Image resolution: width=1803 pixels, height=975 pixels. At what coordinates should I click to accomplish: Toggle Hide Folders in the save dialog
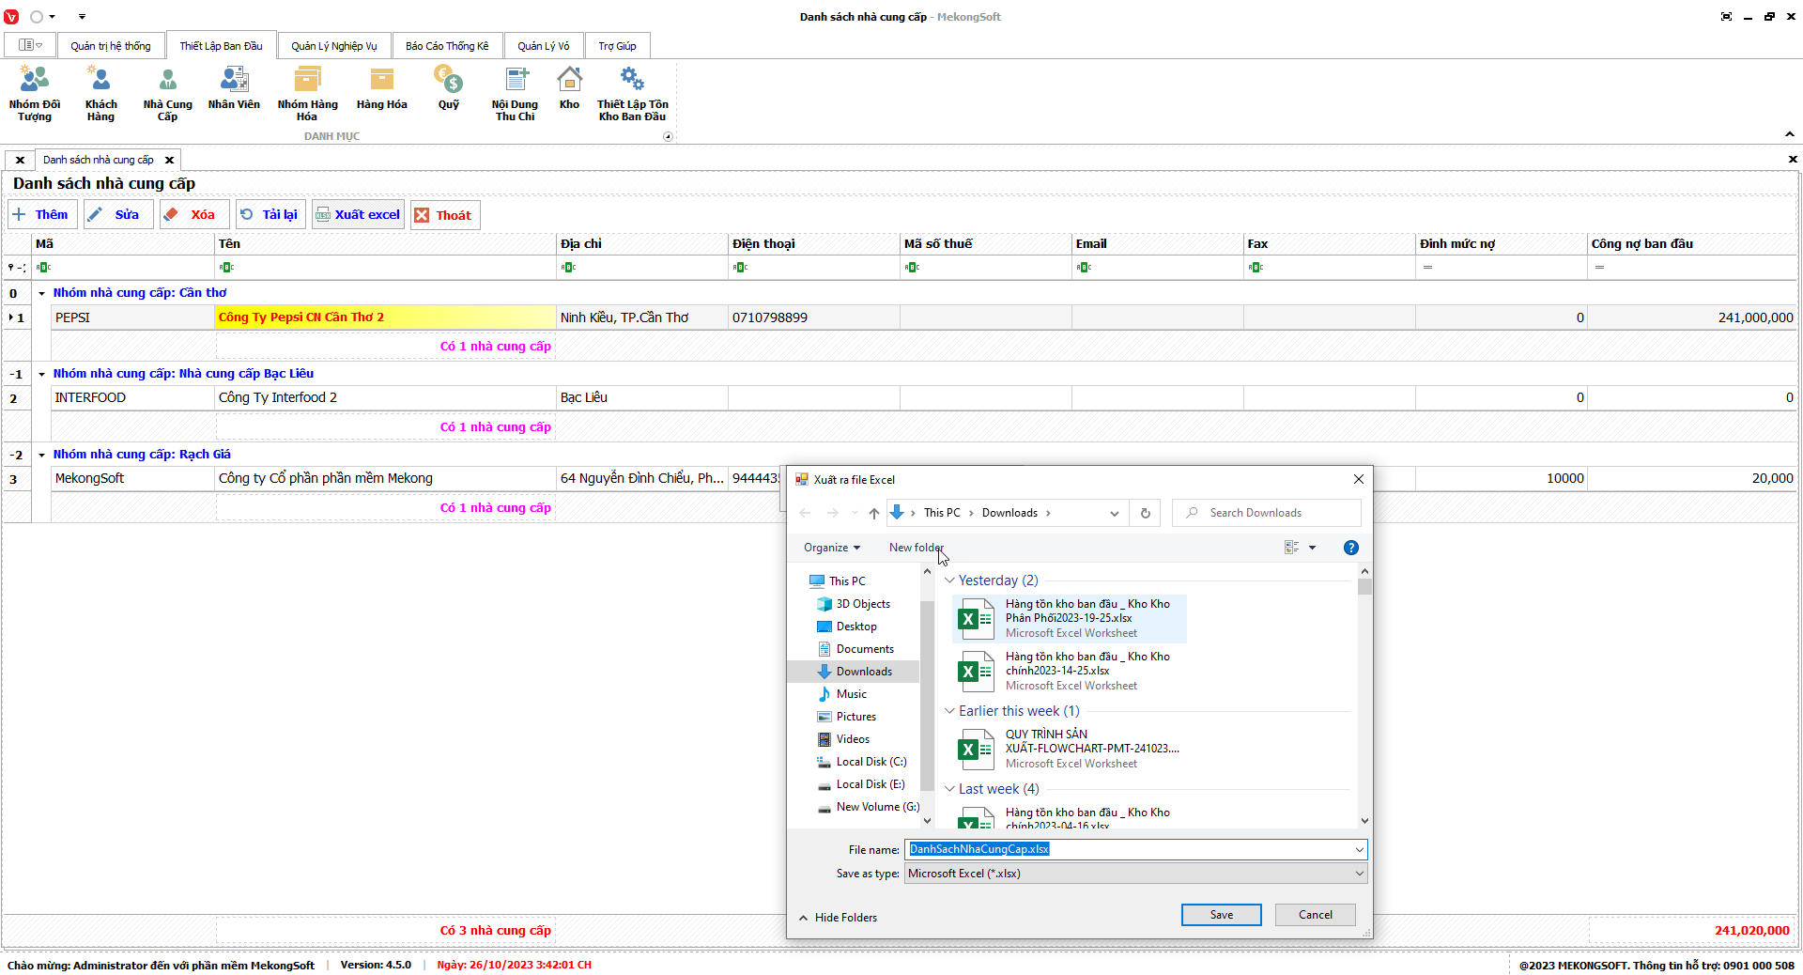coord(838,918)
